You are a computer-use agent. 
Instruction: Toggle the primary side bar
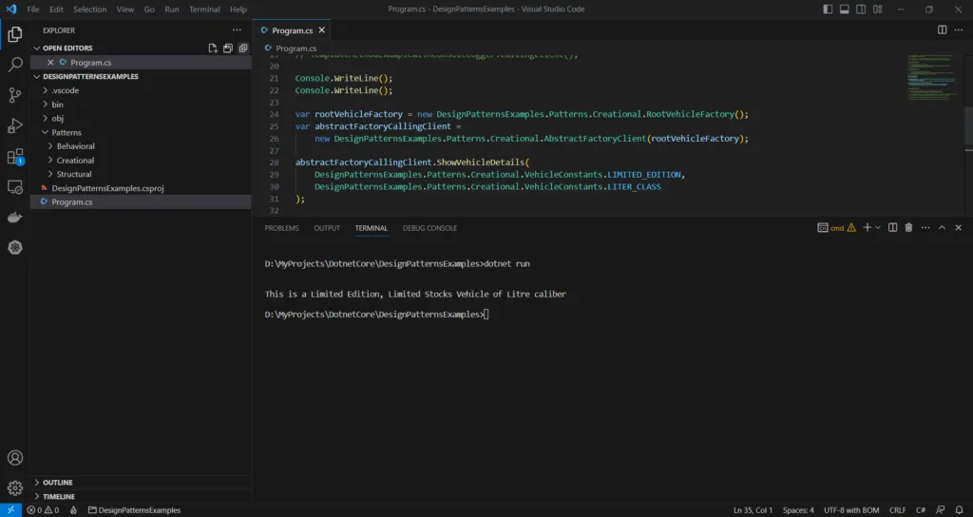click(828, 10)
